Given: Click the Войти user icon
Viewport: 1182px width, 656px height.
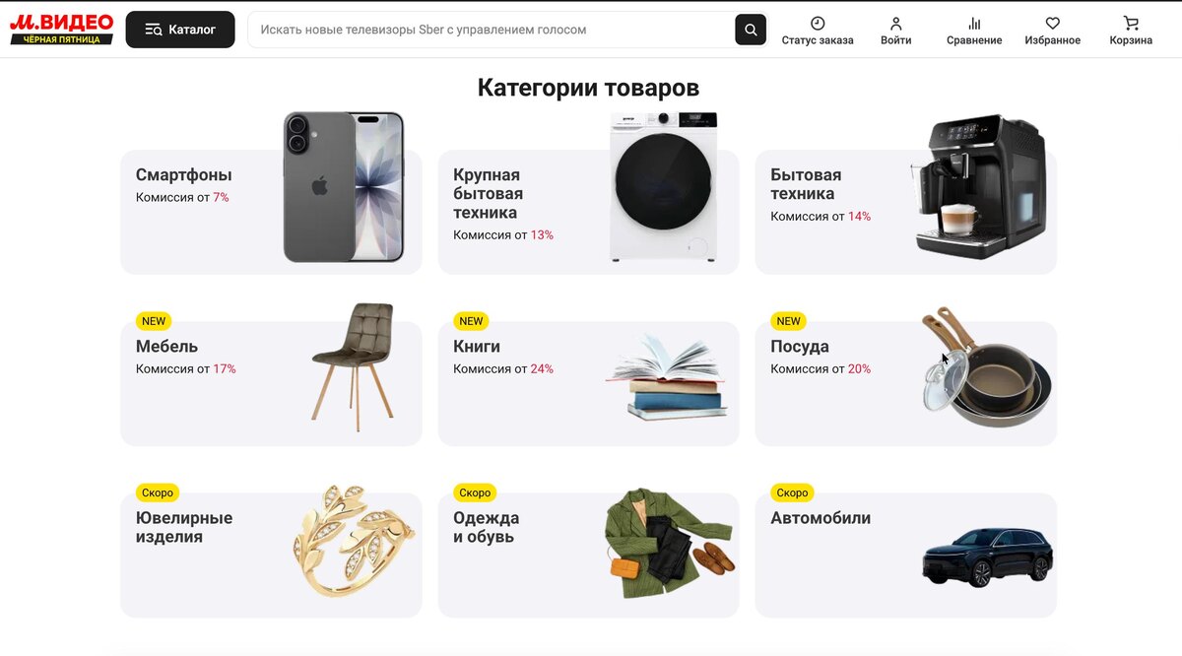Looking at the screenshot, I should [895, 23].
